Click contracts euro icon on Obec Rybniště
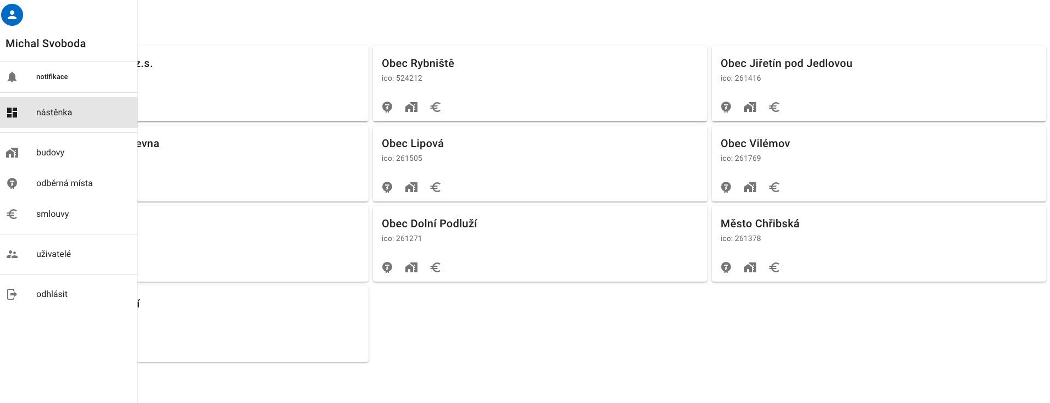The height and width of the screenshot is (403, 1050). tap(436, 107)
